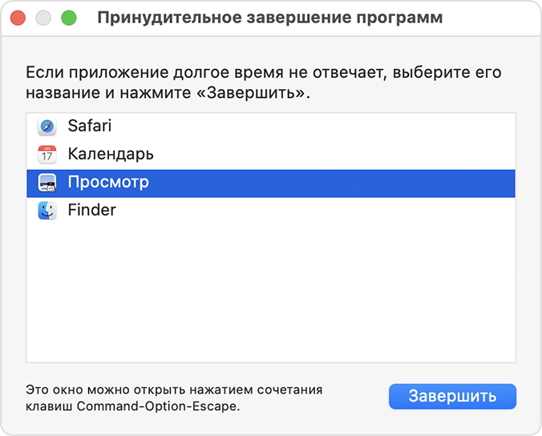The image size is (542, 436).
Task: Click the green zoom window button
Action: (x=69, y=18)
